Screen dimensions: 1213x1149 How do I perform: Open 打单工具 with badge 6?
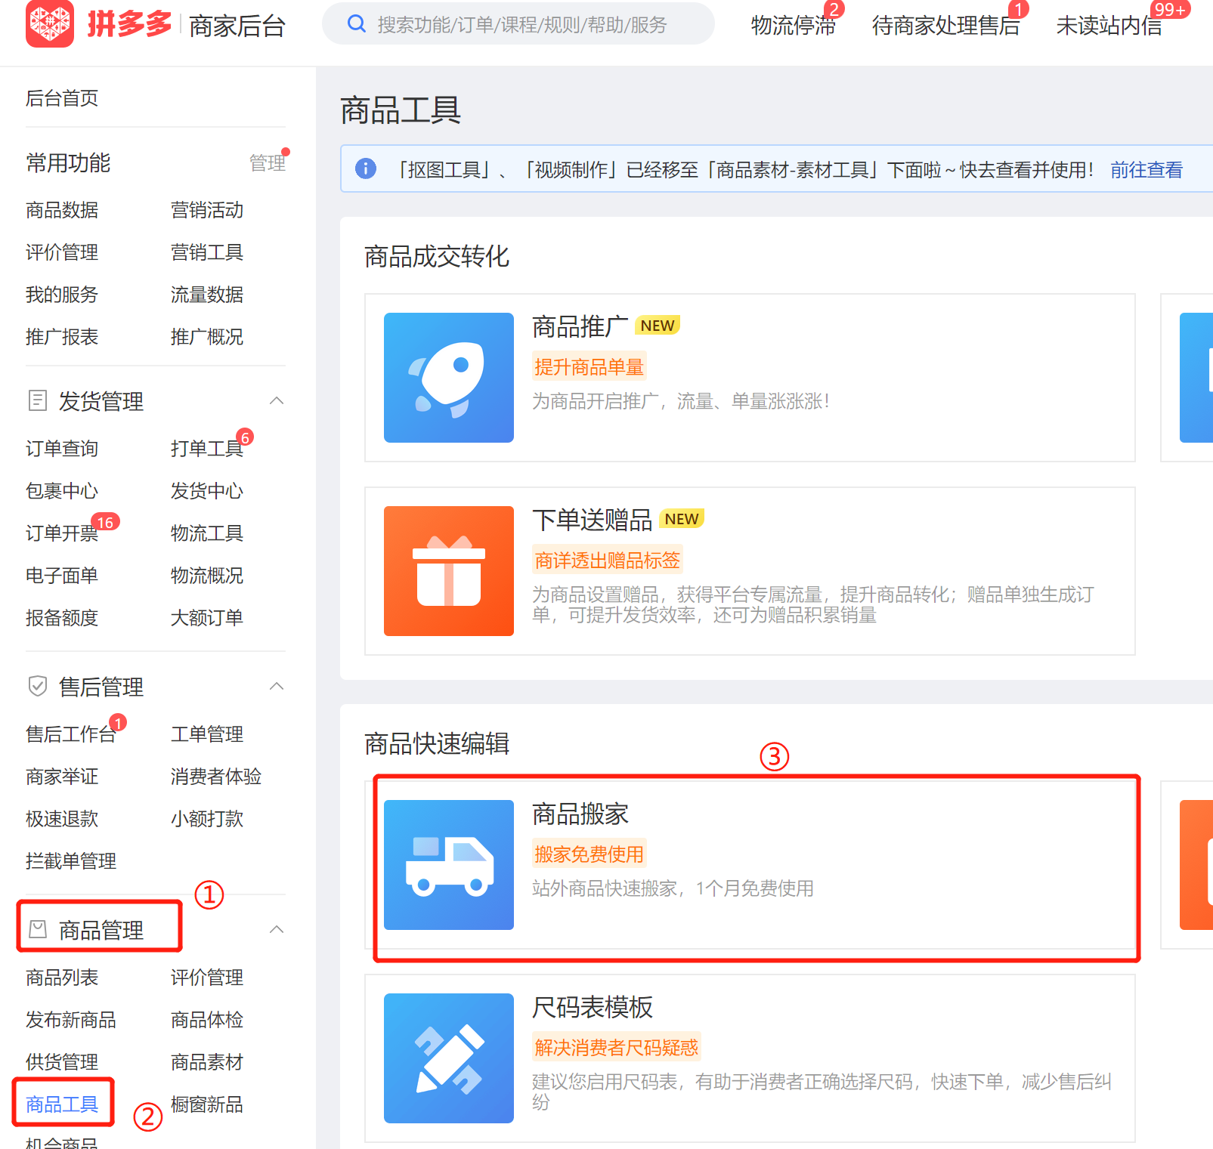pyautogui.click(x=206, y=449)
